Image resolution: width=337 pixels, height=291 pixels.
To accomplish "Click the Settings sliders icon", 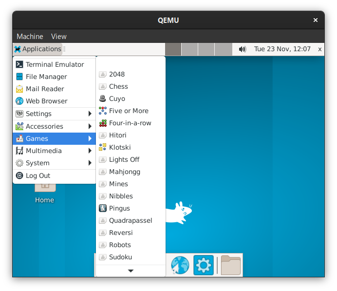I will 19,114.
